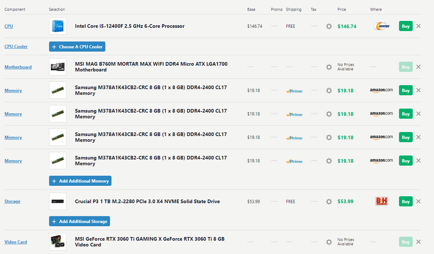
Task: Click the Price column header
Action: coord(342,9)
